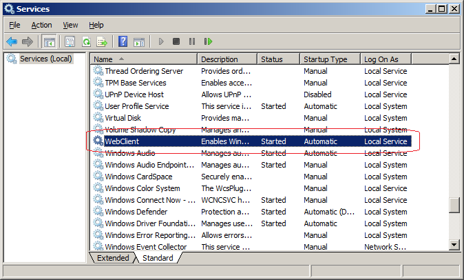Select Services (Local) in the console tree

tap(45, 59)
